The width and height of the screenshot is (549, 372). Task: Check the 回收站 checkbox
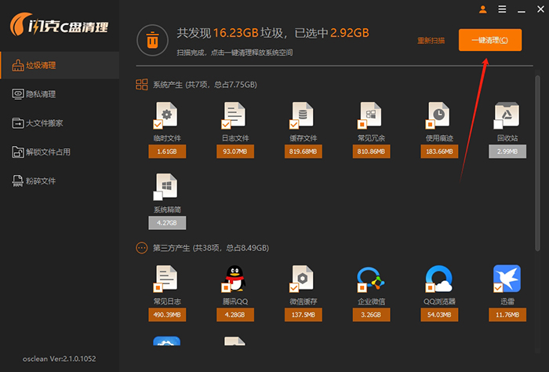[498, 124]
